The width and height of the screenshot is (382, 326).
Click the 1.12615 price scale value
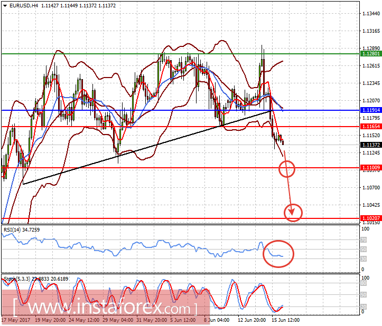[x=371, y=66]
